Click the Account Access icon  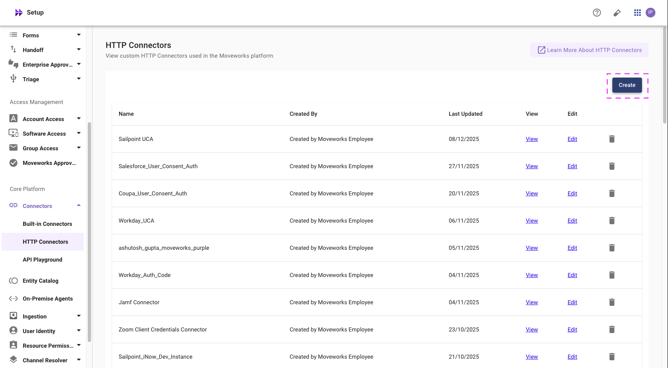(13, 118)
